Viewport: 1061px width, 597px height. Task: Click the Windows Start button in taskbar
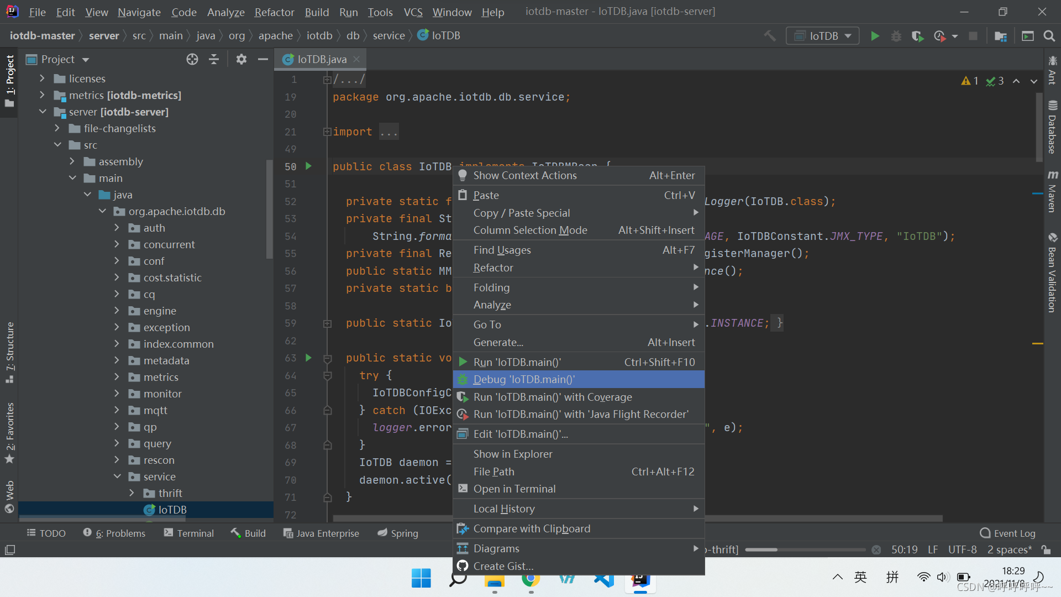point(421,578)
